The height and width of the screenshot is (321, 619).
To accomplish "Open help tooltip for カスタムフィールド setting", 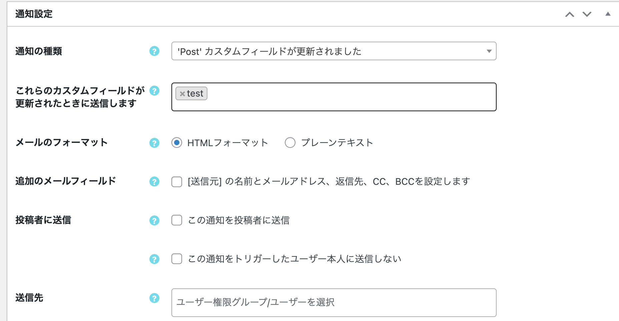I will point(154,91).
